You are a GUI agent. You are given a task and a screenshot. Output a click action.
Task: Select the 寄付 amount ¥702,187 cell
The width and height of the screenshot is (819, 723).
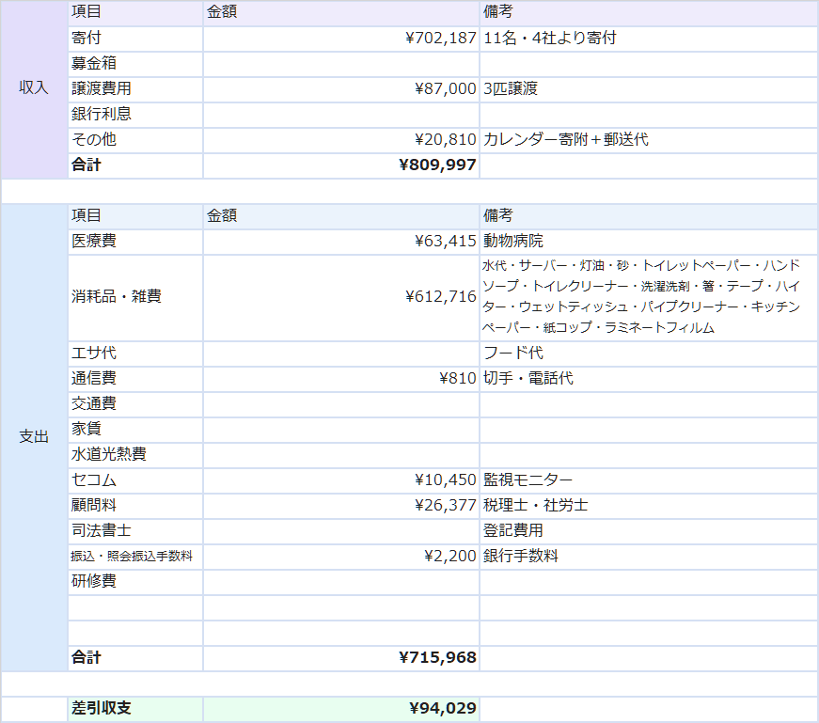pos(341,39)
